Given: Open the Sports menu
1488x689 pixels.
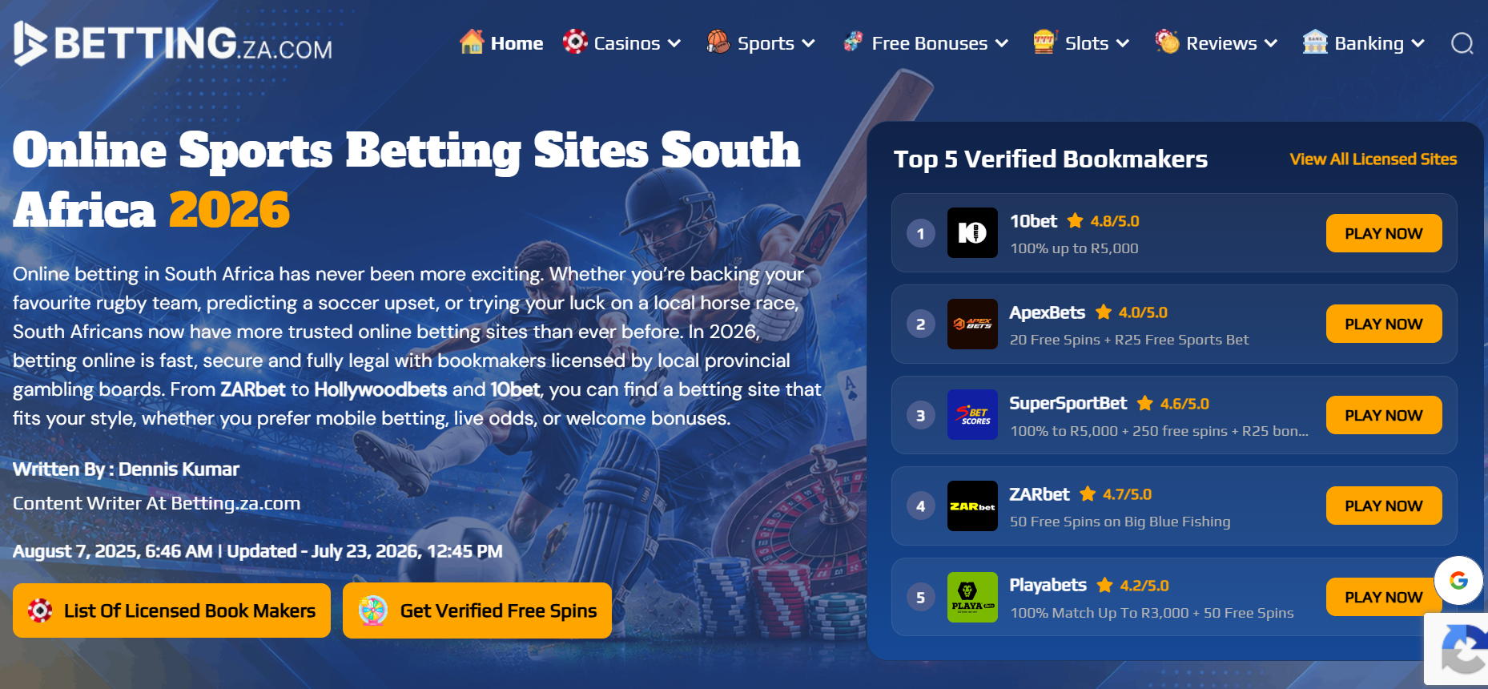Looking at the screenshot, I should (x=766, y=43).
